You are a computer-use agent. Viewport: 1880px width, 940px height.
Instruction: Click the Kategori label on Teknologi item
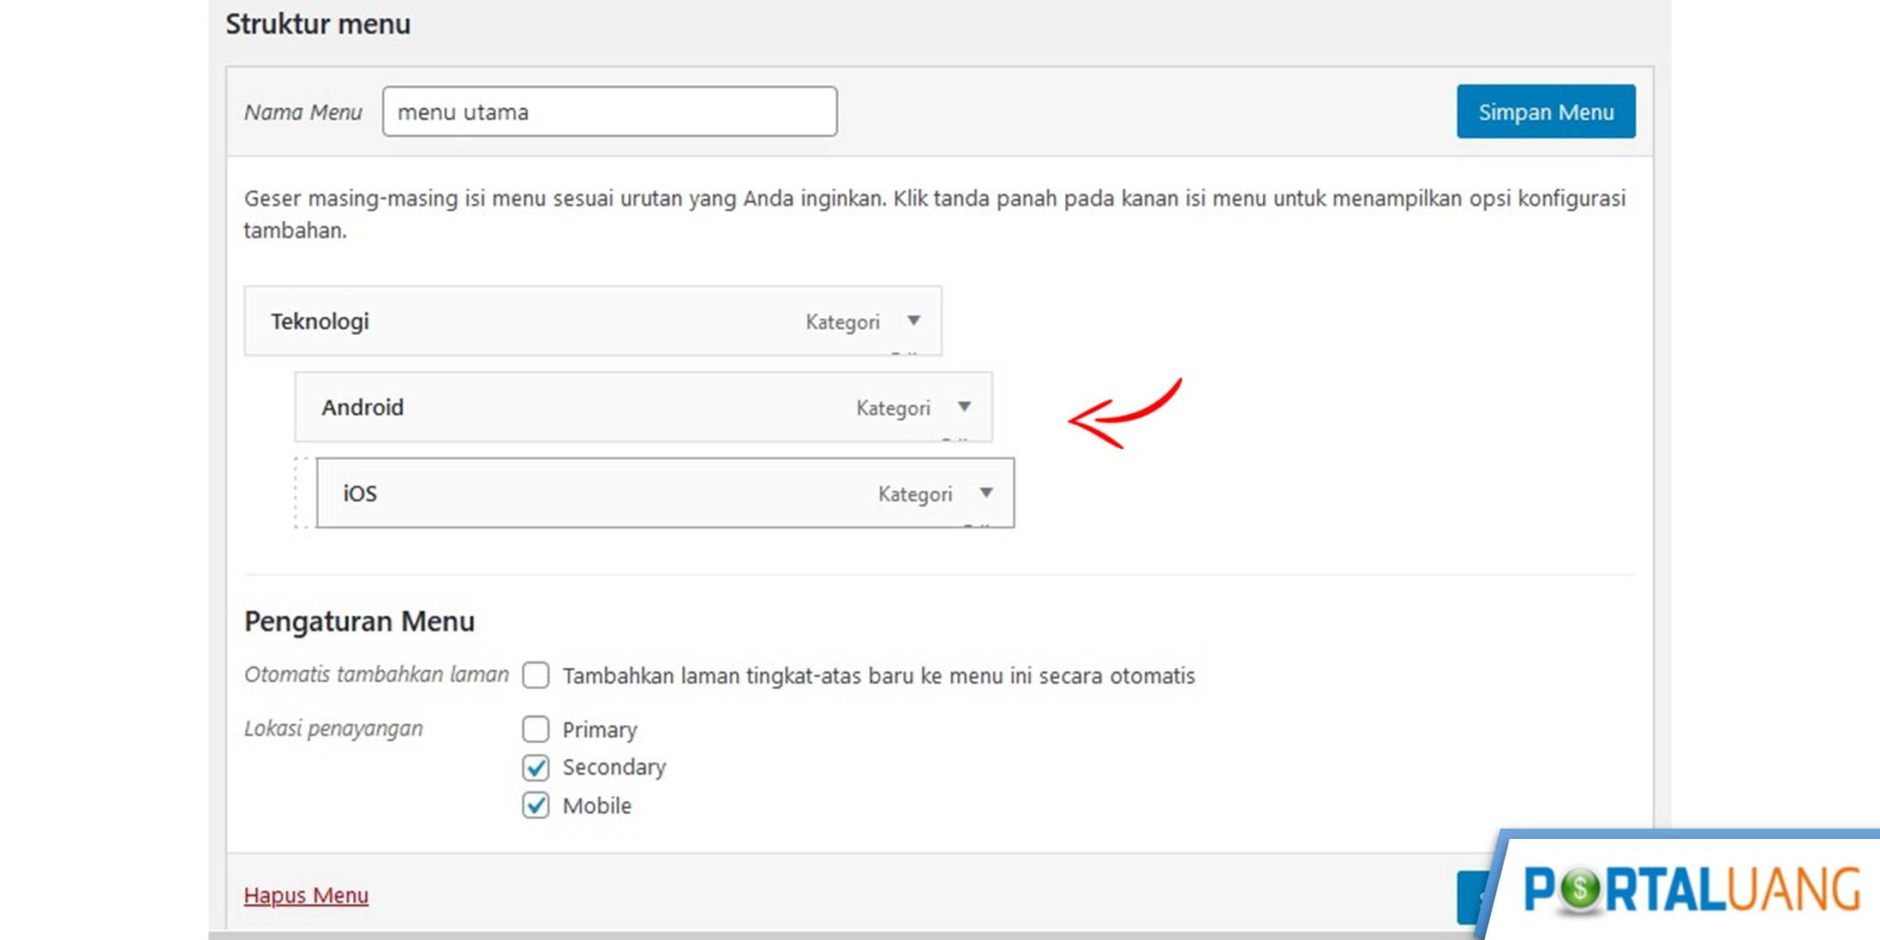tap(842, 321)
